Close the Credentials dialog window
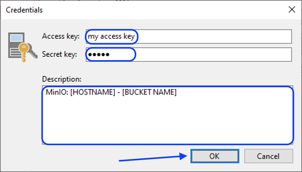The width and height of the screenshot is (302, 172). (292, 10)
